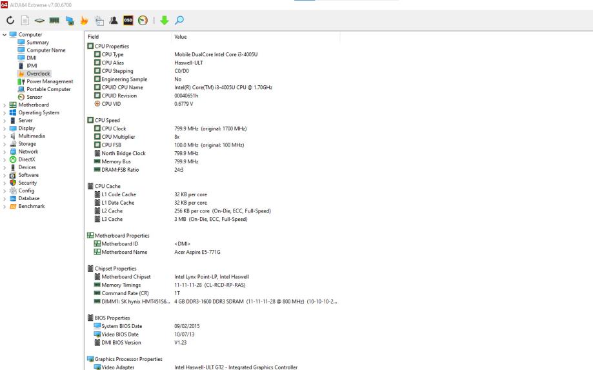Expand the DirectX node arrow
593x370 pixels.
click(x=5, y=159)
